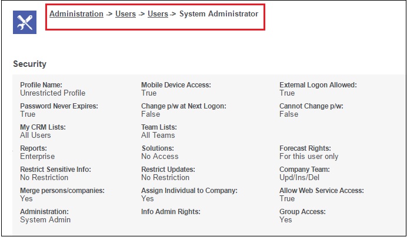Screen dimensions: 407x237
Task: Select the Solutions No Access value
Action: 159,157
